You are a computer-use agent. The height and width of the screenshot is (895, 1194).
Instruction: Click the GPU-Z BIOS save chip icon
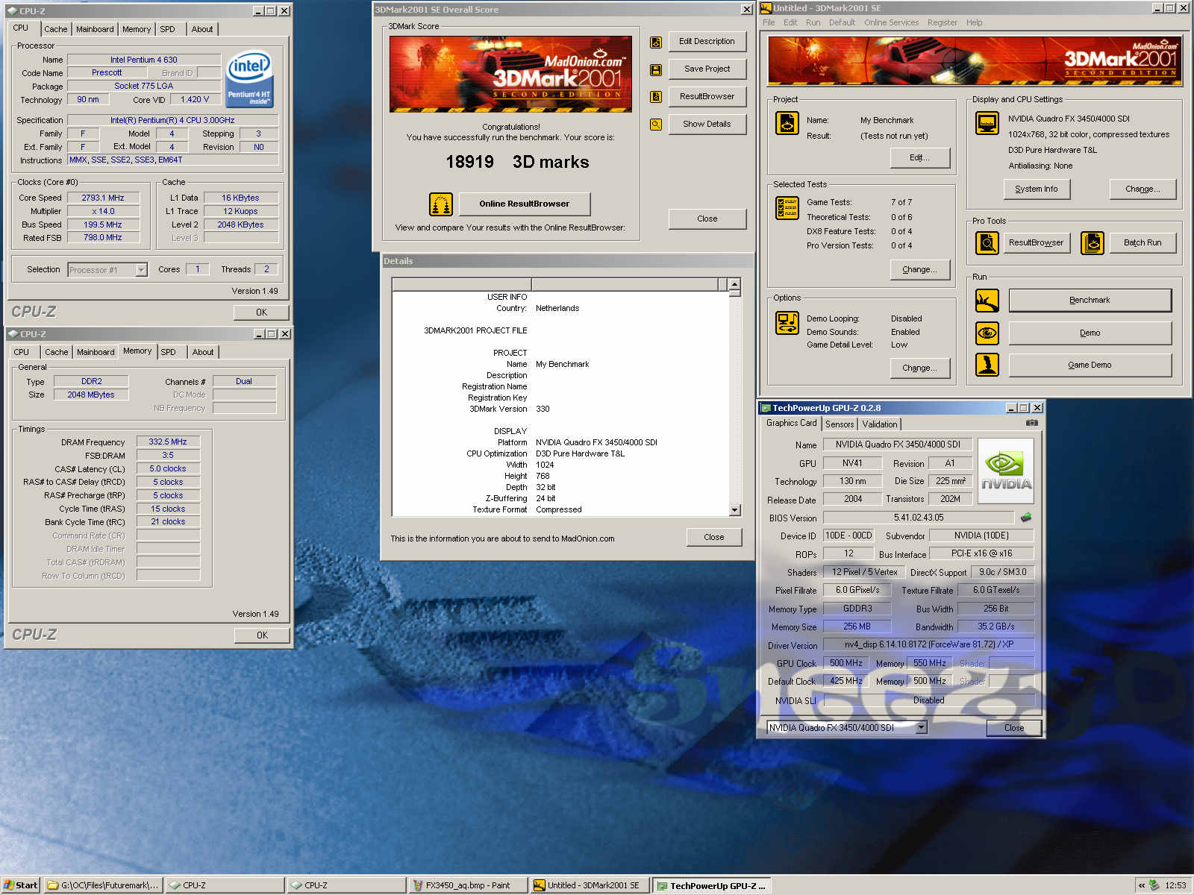point(1026,517)
